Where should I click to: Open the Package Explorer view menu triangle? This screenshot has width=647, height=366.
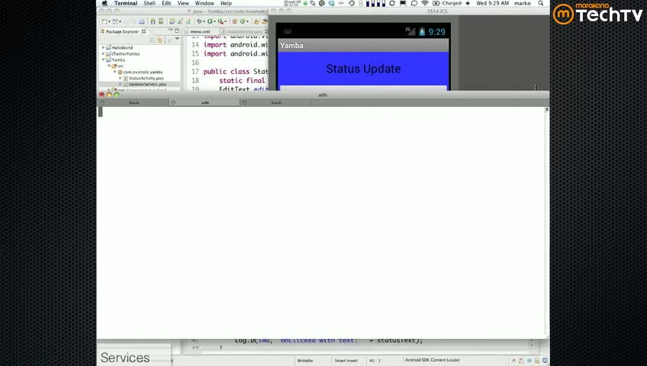(x=178, y=38)
